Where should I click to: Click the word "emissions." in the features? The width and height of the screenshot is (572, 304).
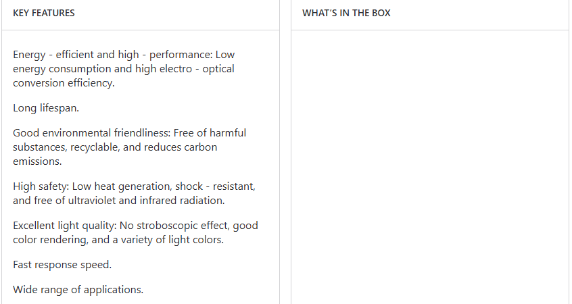tap(37, 161)
